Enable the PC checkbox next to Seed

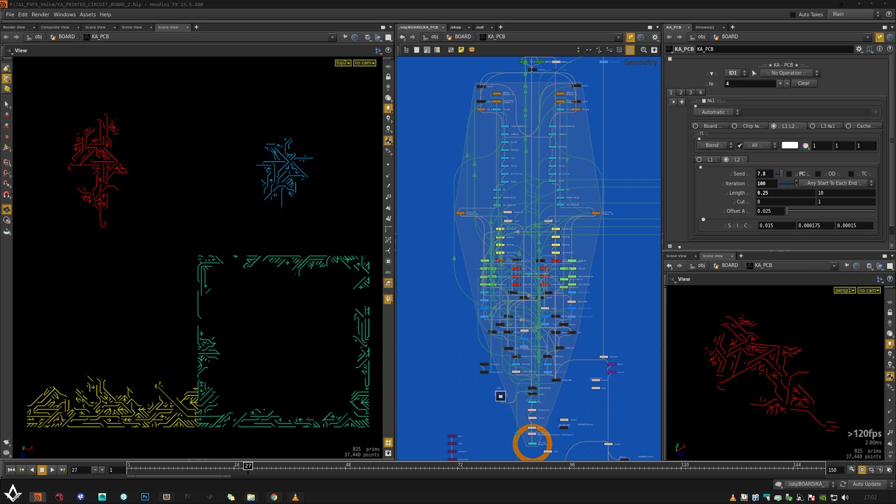790,174
